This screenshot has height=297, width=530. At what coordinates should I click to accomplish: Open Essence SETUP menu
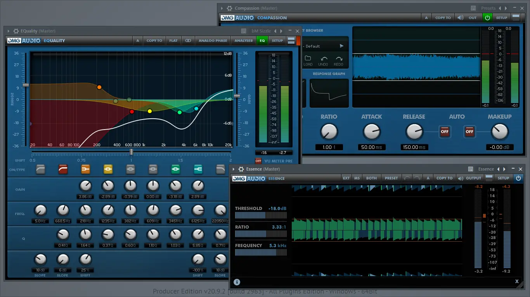point(504,178)
